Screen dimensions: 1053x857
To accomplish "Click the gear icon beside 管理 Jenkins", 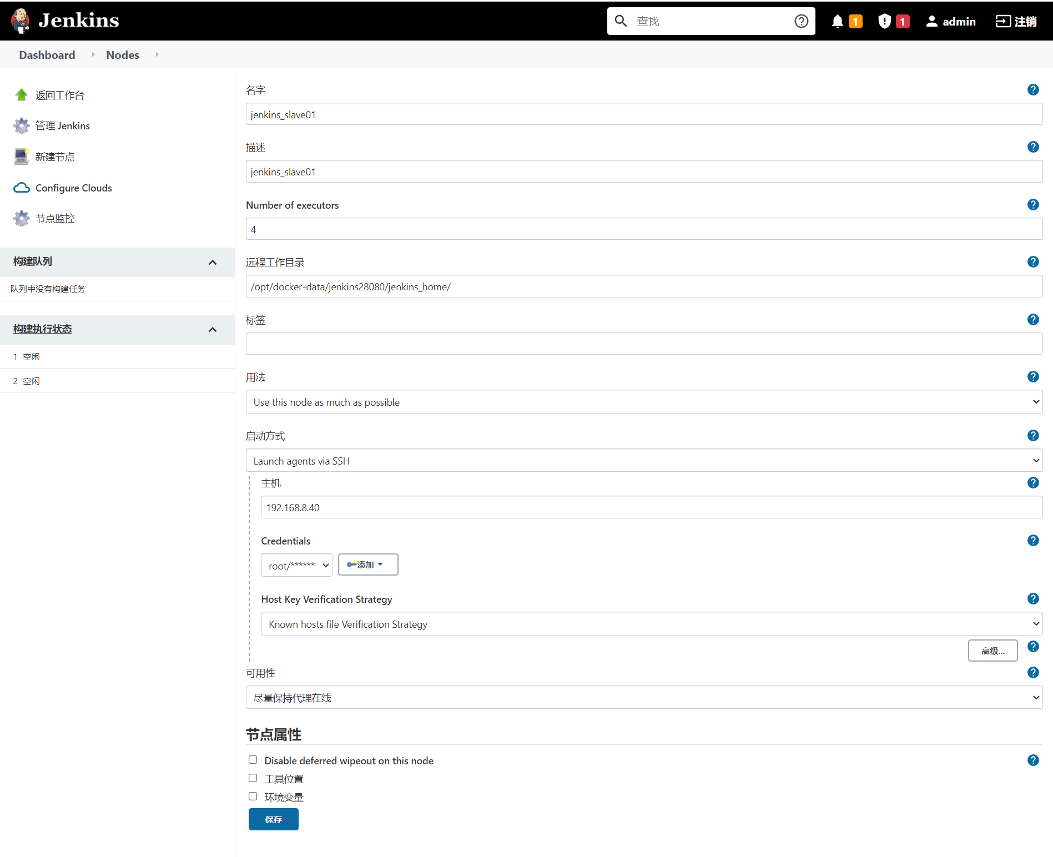I will pos(21,126).
